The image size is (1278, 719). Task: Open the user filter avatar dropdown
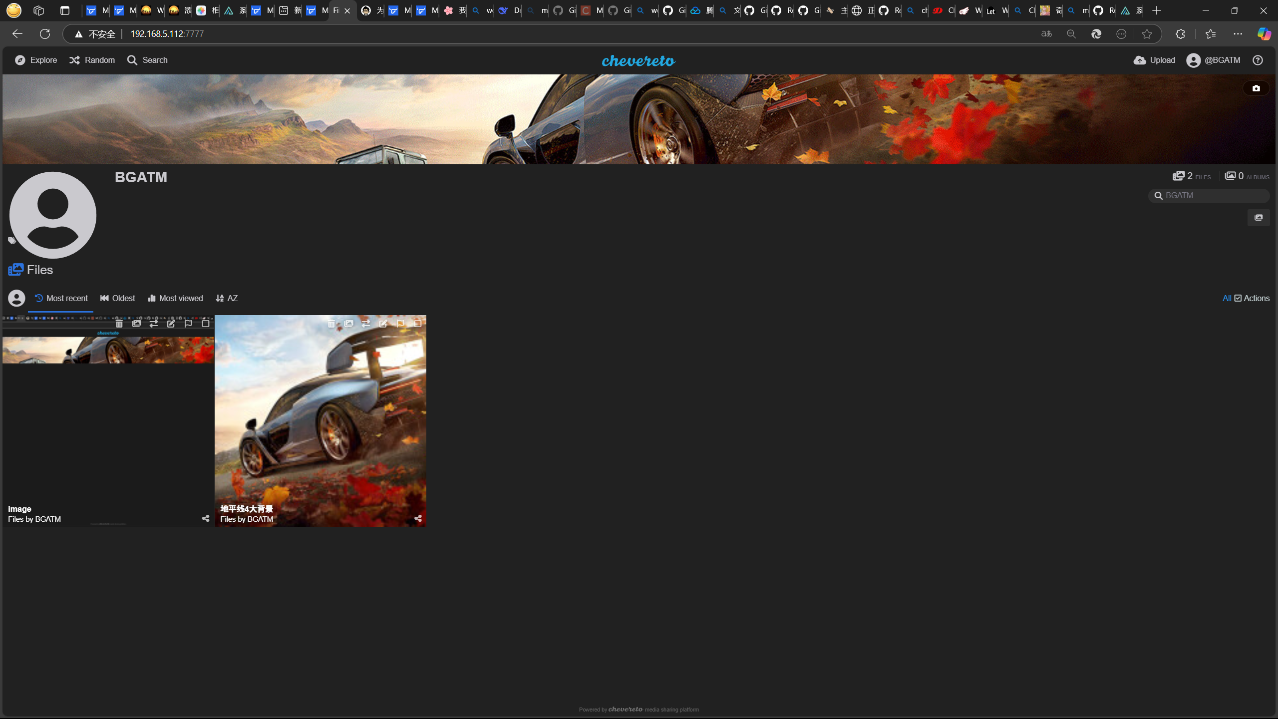tap(16, 298)
